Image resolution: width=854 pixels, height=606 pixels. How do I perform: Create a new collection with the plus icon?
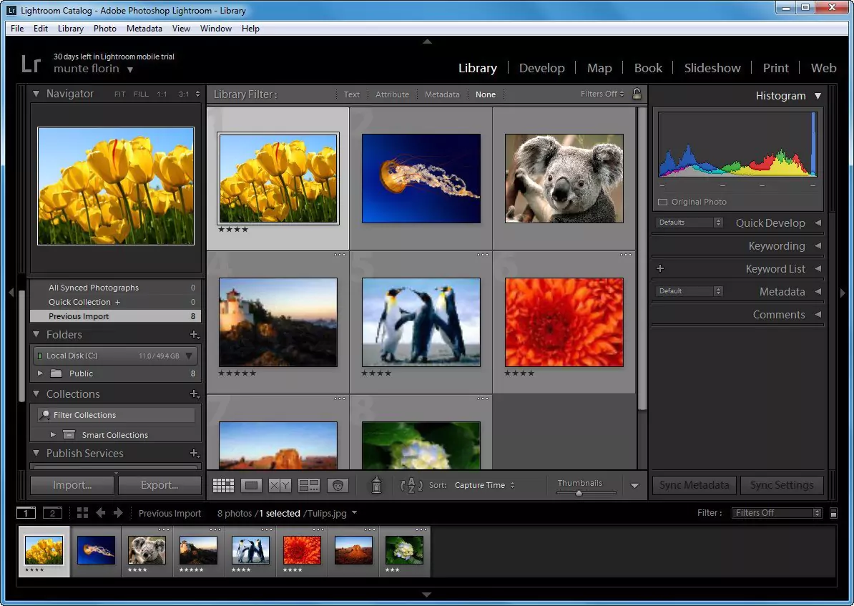tap(194, 394)
